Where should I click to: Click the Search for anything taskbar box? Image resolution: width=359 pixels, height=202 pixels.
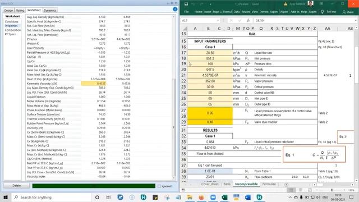52,197
